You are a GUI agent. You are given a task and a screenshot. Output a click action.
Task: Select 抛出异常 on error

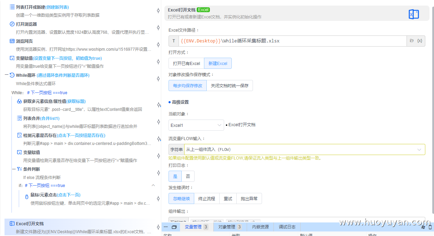tap(249, 198)
